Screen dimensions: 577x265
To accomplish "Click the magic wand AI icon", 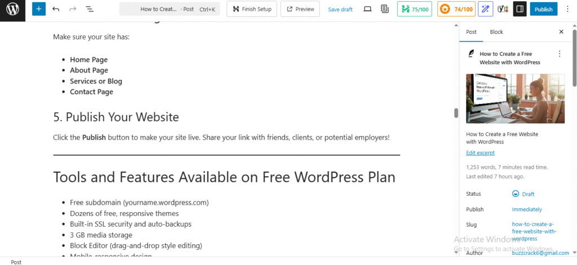I will (x=485, y=9).
